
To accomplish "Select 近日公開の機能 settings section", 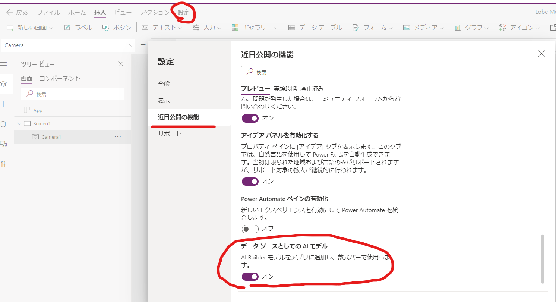I will tap(189, 117).
